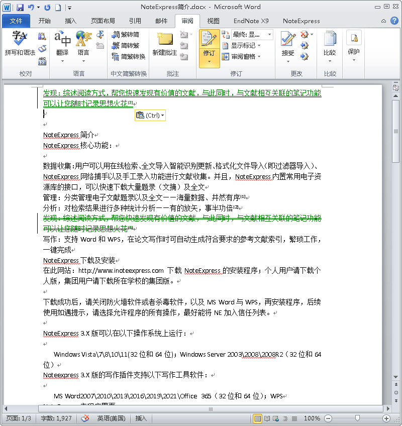This screenshot has height=426, width=402.
Task: Click the proofing errors status icon
Action: [x=85, y=418]
